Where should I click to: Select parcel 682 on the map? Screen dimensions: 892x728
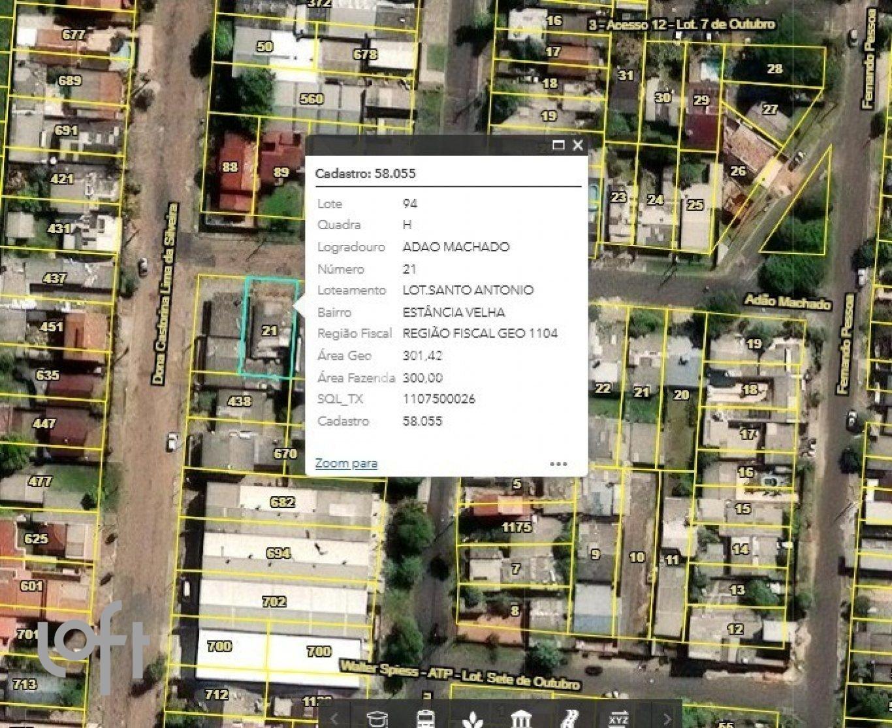coord(282,501)
